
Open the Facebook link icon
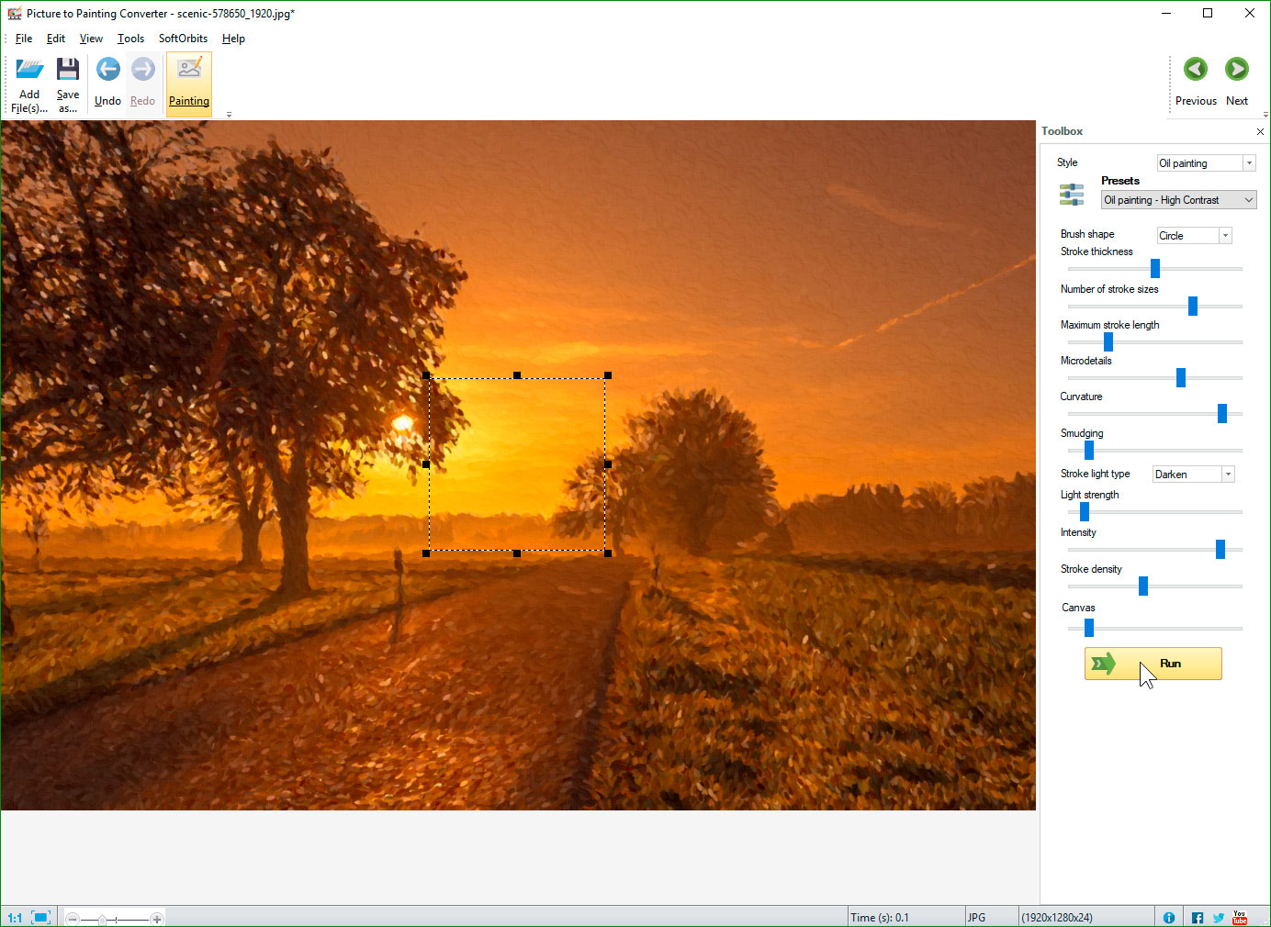pyautogui.click(x=1198, y=918)
